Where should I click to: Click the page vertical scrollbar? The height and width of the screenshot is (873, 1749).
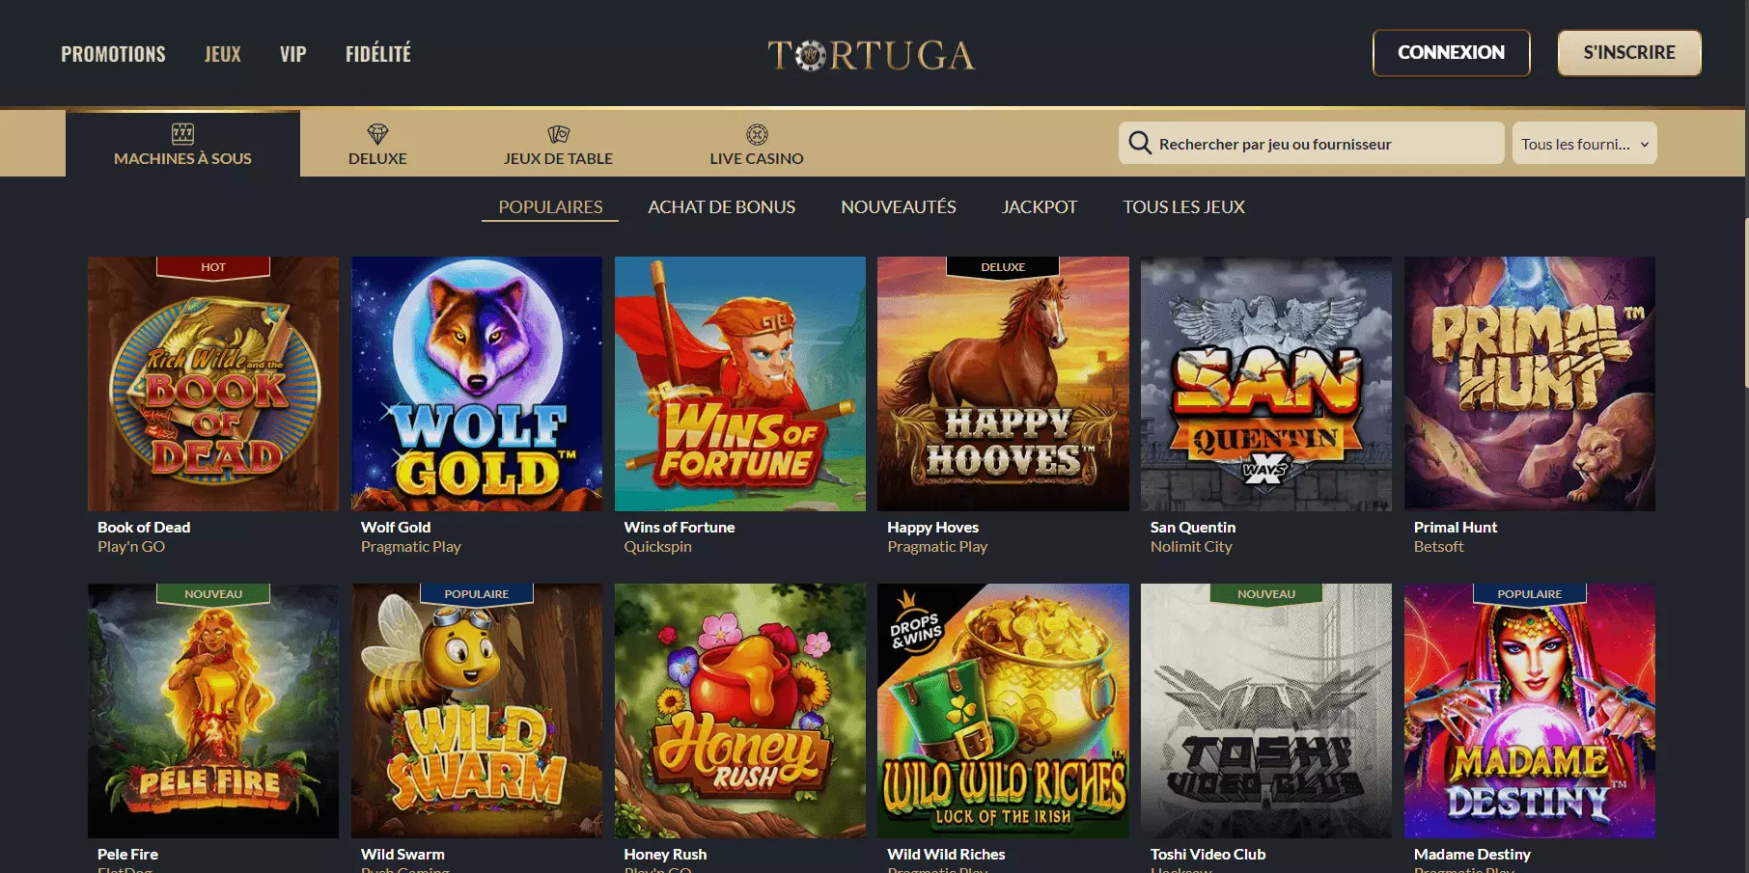(1745, 303)
